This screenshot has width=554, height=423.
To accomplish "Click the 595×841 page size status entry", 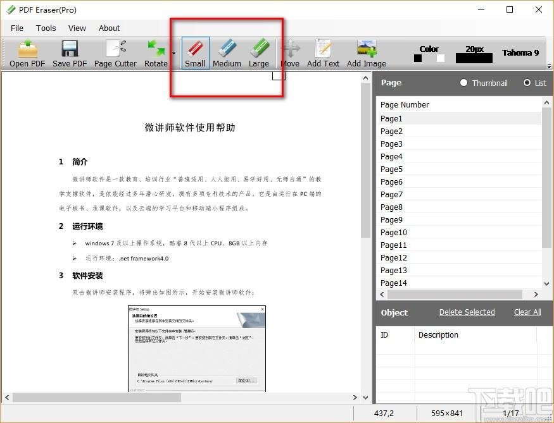I will tap(446, 413).
